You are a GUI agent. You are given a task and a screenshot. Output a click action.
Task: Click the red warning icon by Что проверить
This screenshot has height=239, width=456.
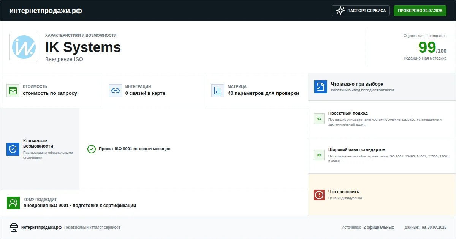click(319, 195)
